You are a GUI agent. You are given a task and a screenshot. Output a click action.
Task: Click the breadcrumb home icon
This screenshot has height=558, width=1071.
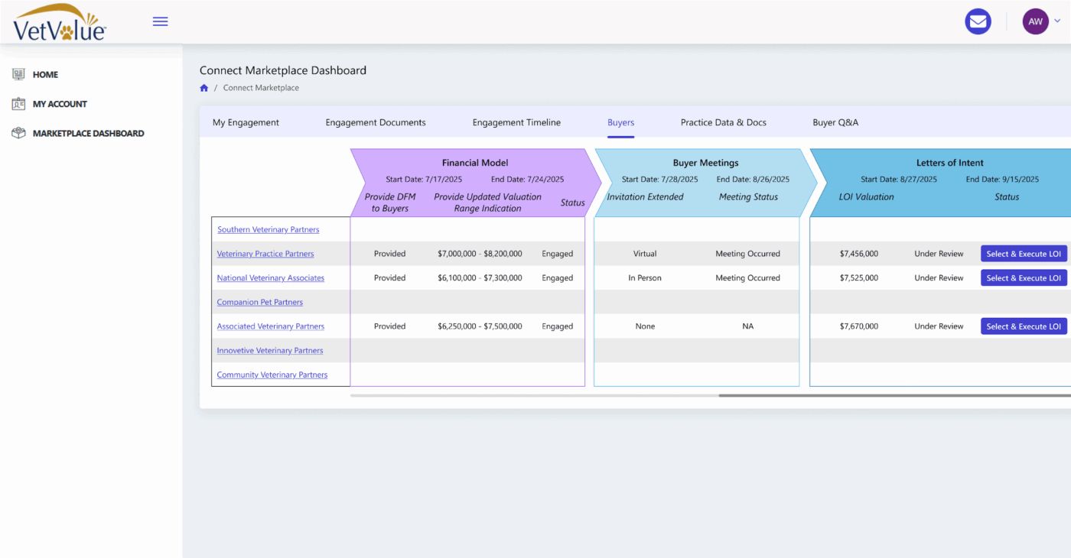click(x=204, y=88)
